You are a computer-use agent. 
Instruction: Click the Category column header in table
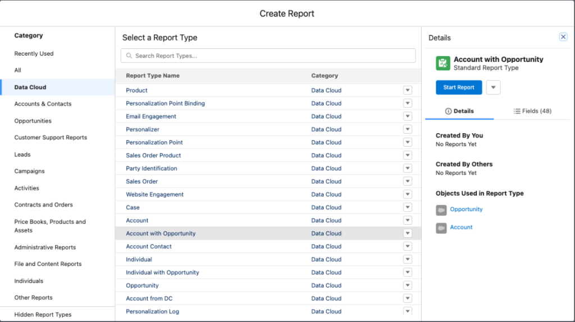(325, 76)
